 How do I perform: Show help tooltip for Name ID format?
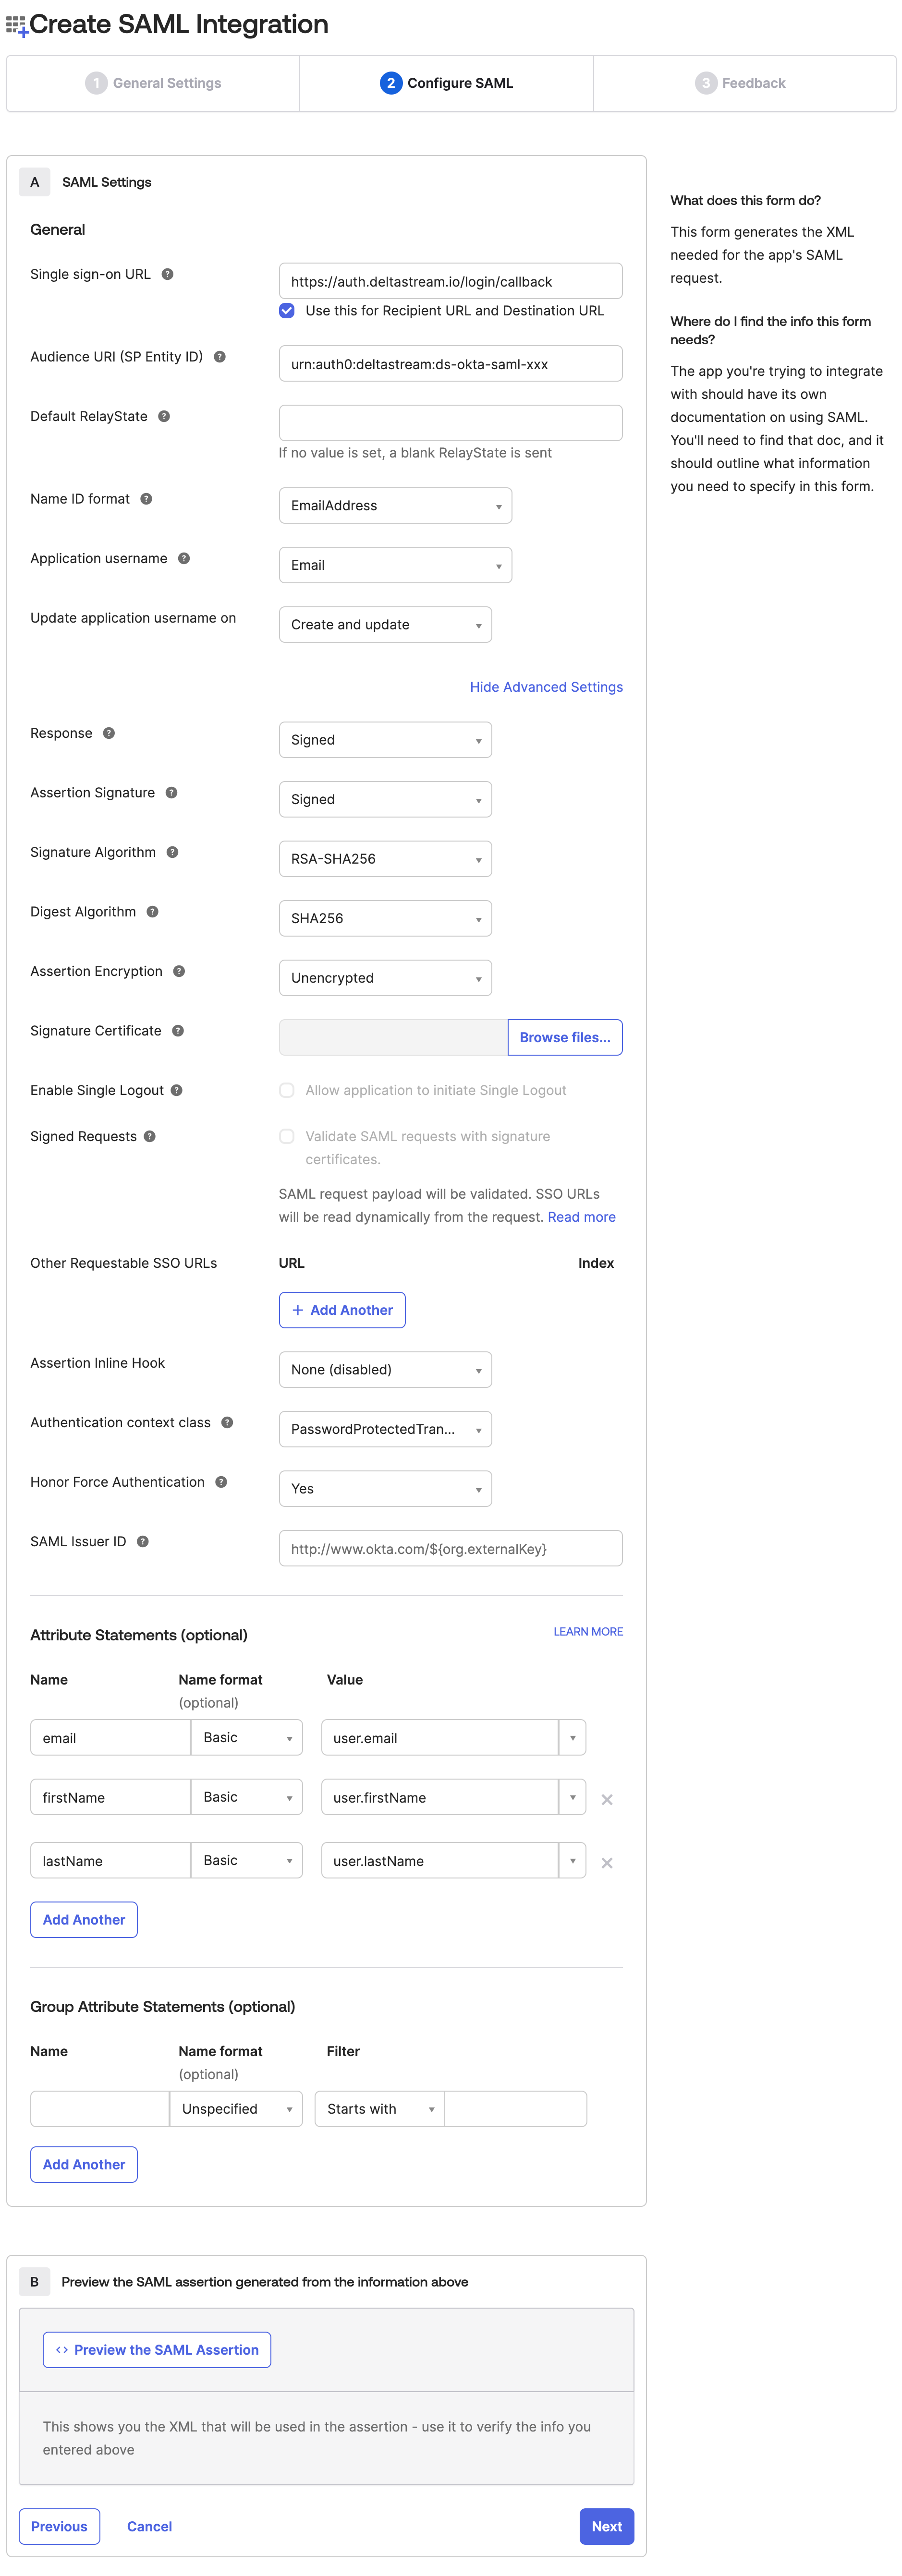146,499
